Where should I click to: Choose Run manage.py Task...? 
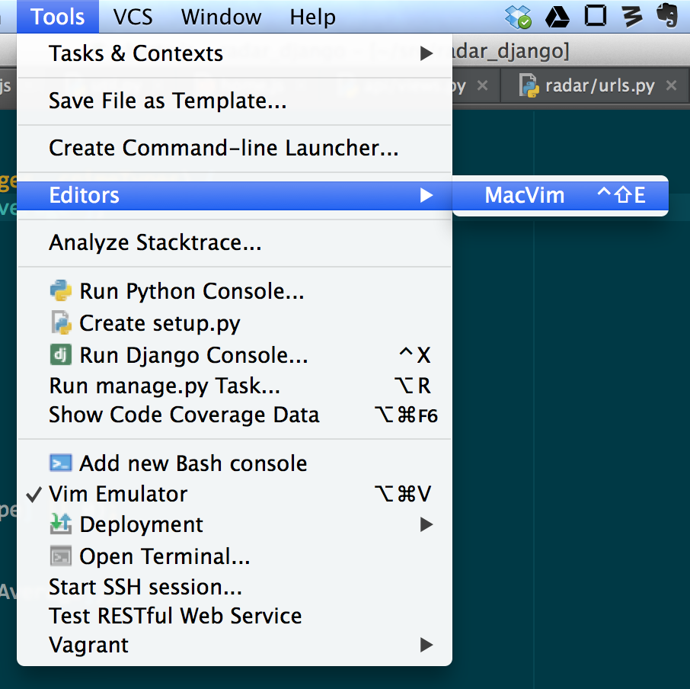click(235, 386)
